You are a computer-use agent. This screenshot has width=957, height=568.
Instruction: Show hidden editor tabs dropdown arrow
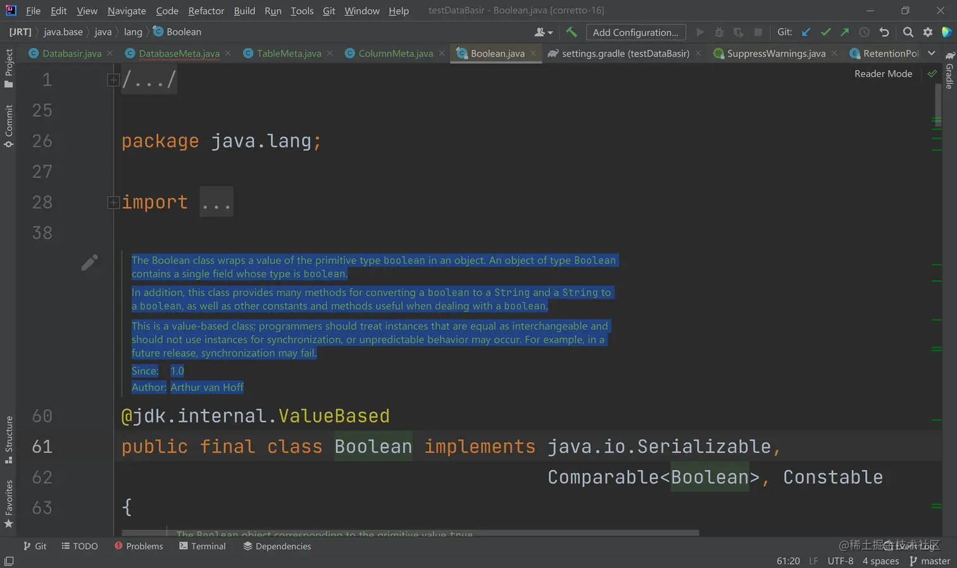point(931,53)
